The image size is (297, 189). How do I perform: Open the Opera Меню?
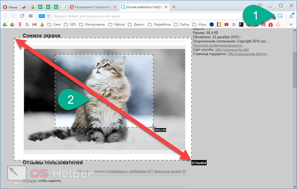coord(11,7)
